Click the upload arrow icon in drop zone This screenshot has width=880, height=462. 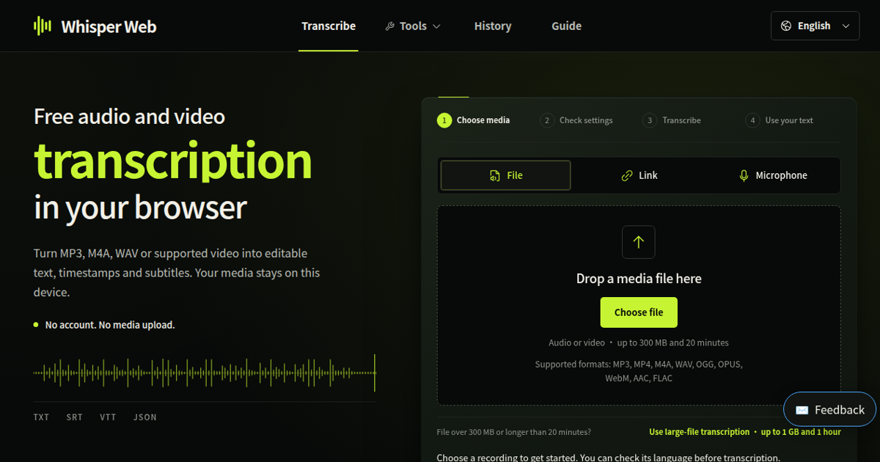tap(638, 242)
